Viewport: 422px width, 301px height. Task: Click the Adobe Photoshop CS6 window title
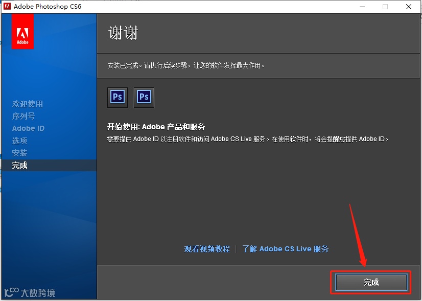[48, 7]
